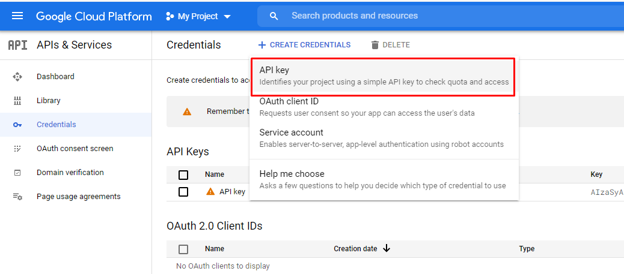This screenshot has width=624, height=274.
Task: Go to OAuth consent screen
Action: 76,149
